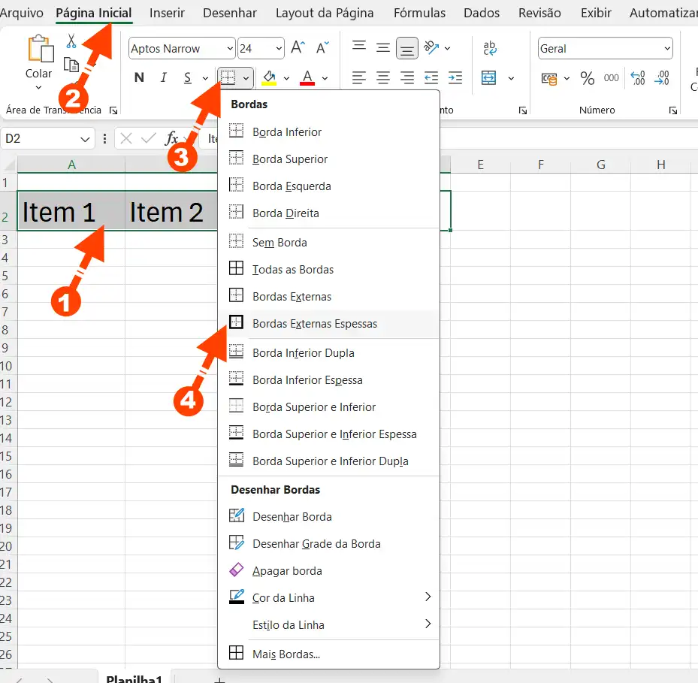
Task: Toggle Italic formatting (I)
Action: pos(163,78)
